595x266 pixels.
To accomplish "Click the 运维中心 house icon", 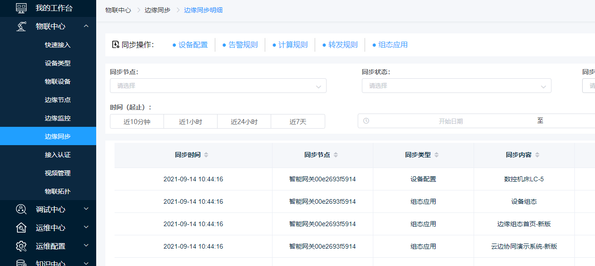I will click(x=21, y=228).
